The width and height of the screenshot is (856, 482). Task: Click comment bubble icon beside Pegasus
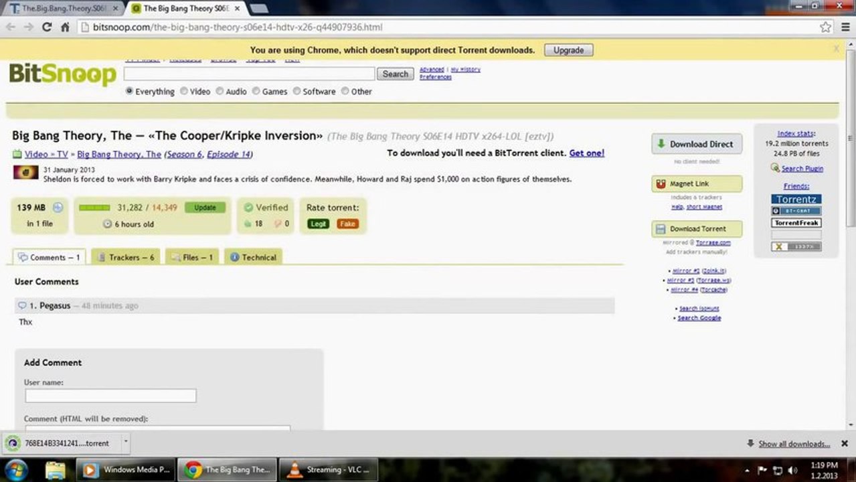(22, 306)
